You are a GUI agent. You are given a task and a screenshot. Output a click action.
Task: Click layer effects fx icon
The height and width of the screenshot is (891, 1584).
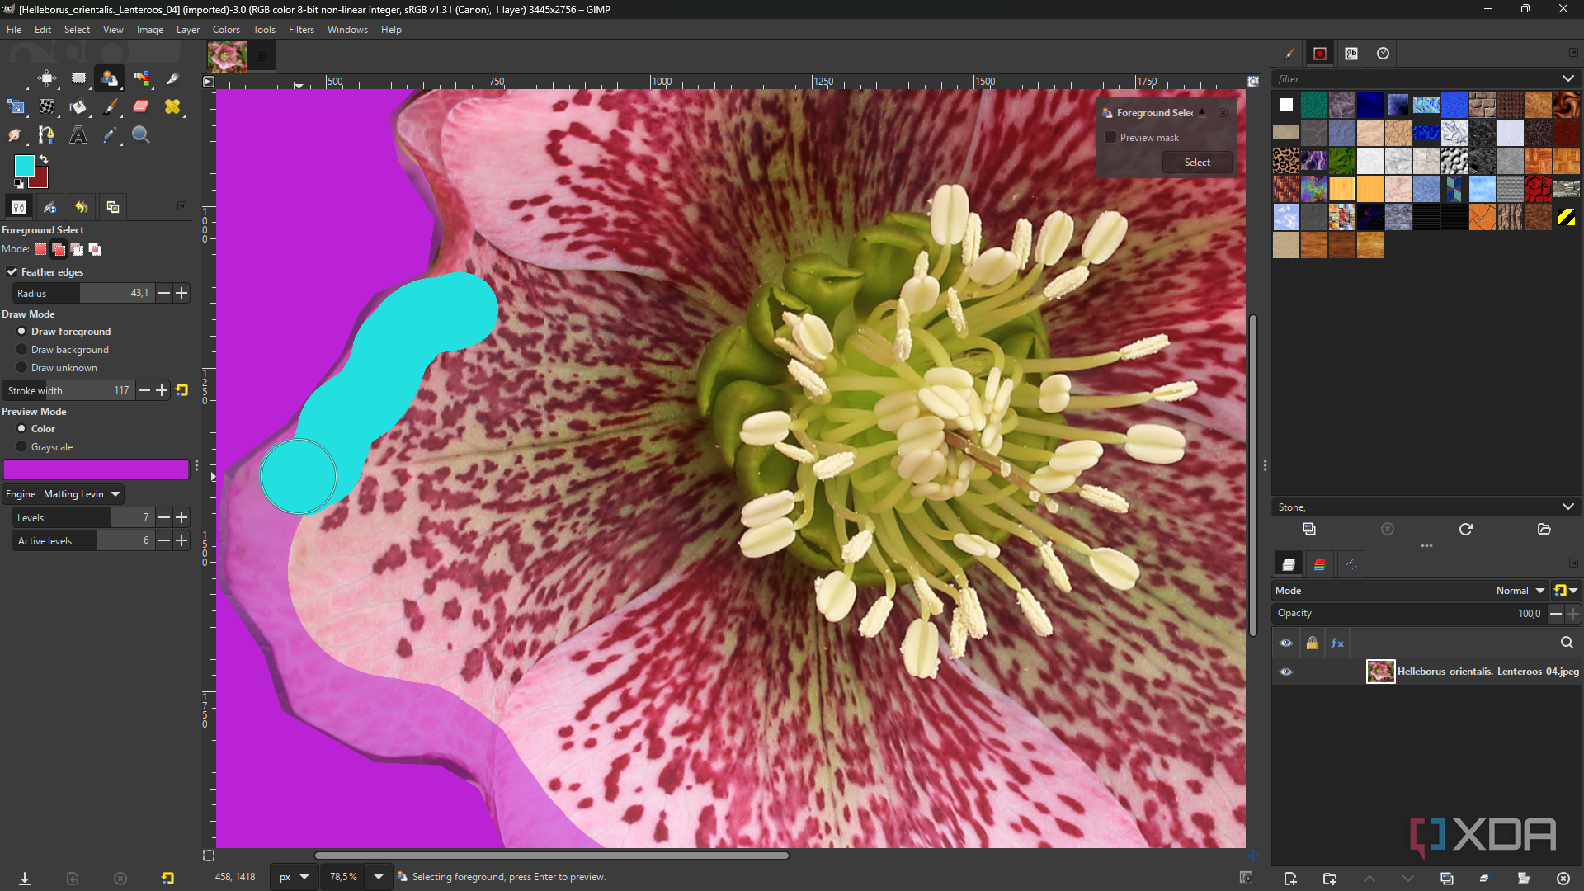(1337, 643)
